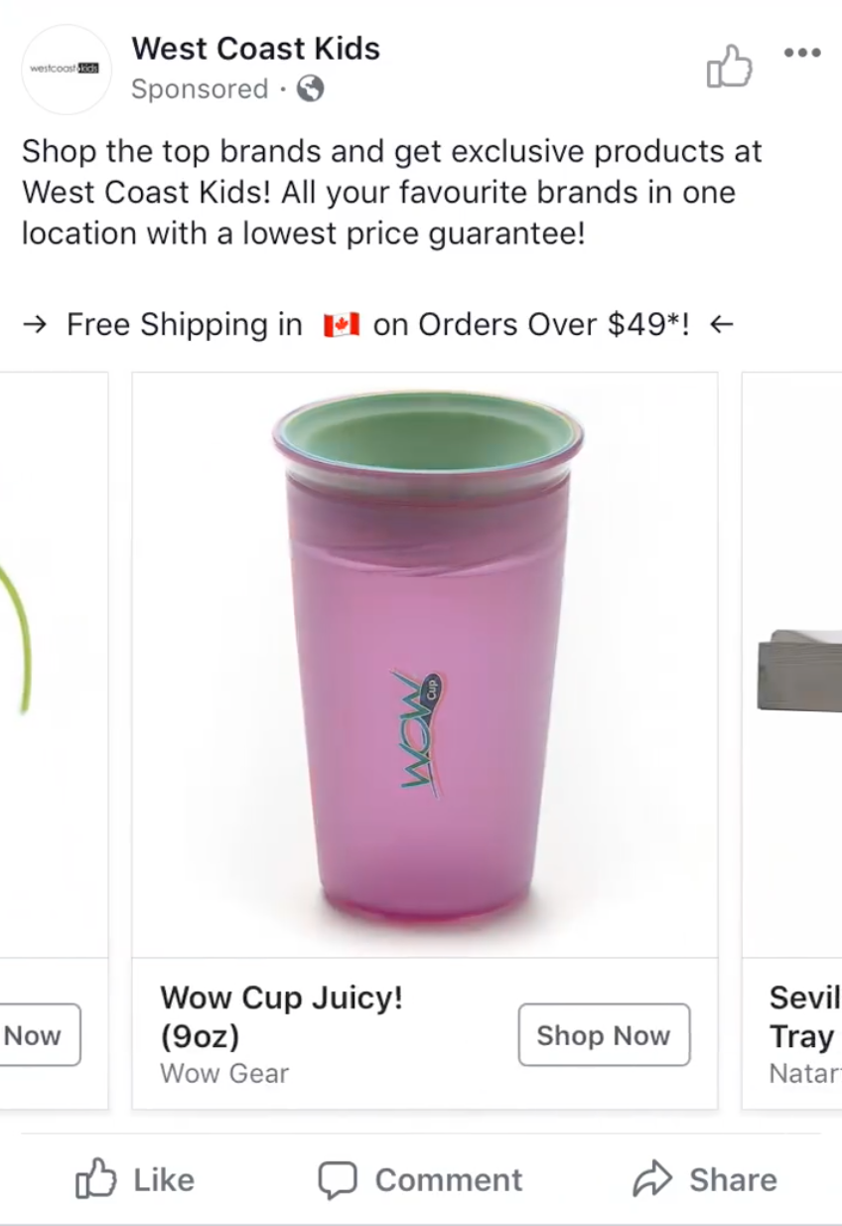This screenshot has height=1226, width=842.
Task: Click the Share label text
Action: click(733, 1180)
